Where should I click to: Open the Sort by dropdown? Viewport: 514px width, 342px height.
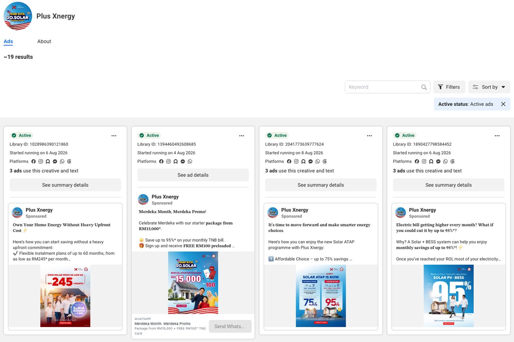489,87
